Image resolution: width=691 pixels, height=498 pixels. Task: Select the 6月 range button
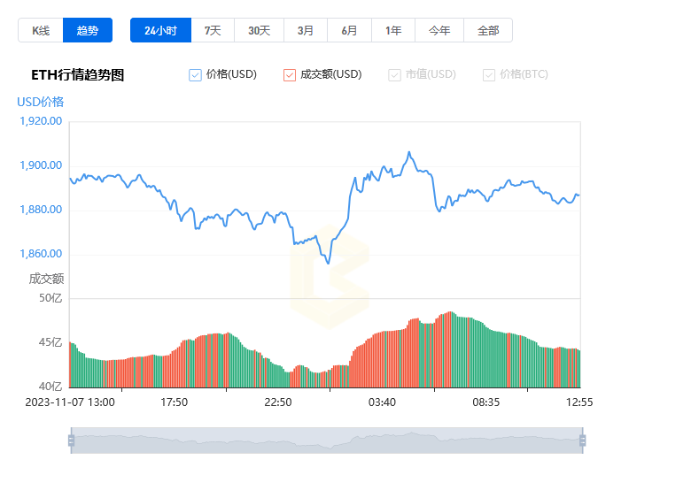click(349, 30)
